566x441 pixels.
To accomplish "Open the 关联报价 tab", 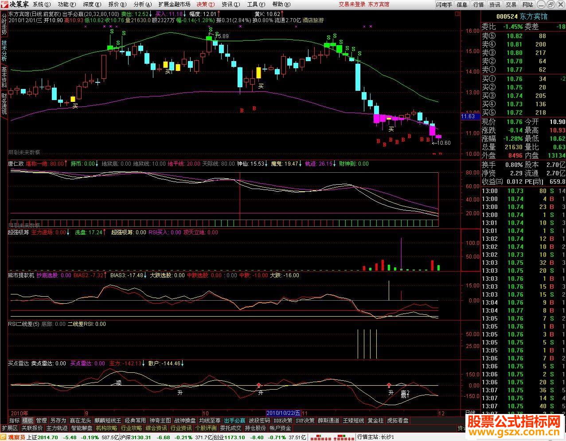I will tap(32, 428).
